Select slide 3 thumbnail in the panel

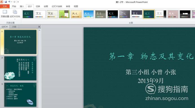point(20,94)
